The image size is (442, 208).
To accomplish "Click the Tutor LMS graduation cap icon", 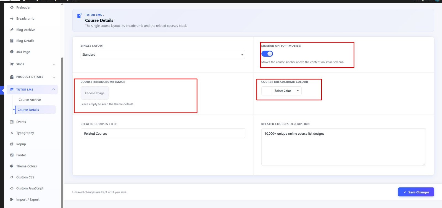I will [x=12, y=89].
